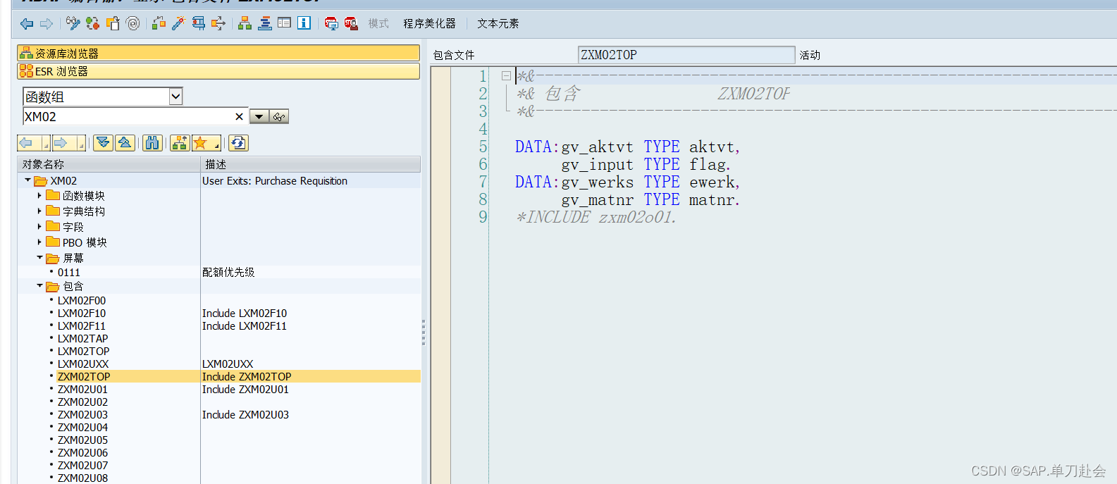Image resolution: width=1117 pixels, height=484 pixels.
Task: Open the ESR 浏览器 tab
Action: [218, 71]
